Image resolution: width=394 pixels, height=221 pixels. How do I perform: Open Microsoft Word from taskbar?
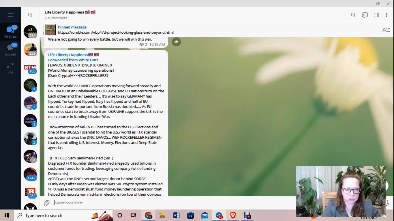(x=176, y=215)
